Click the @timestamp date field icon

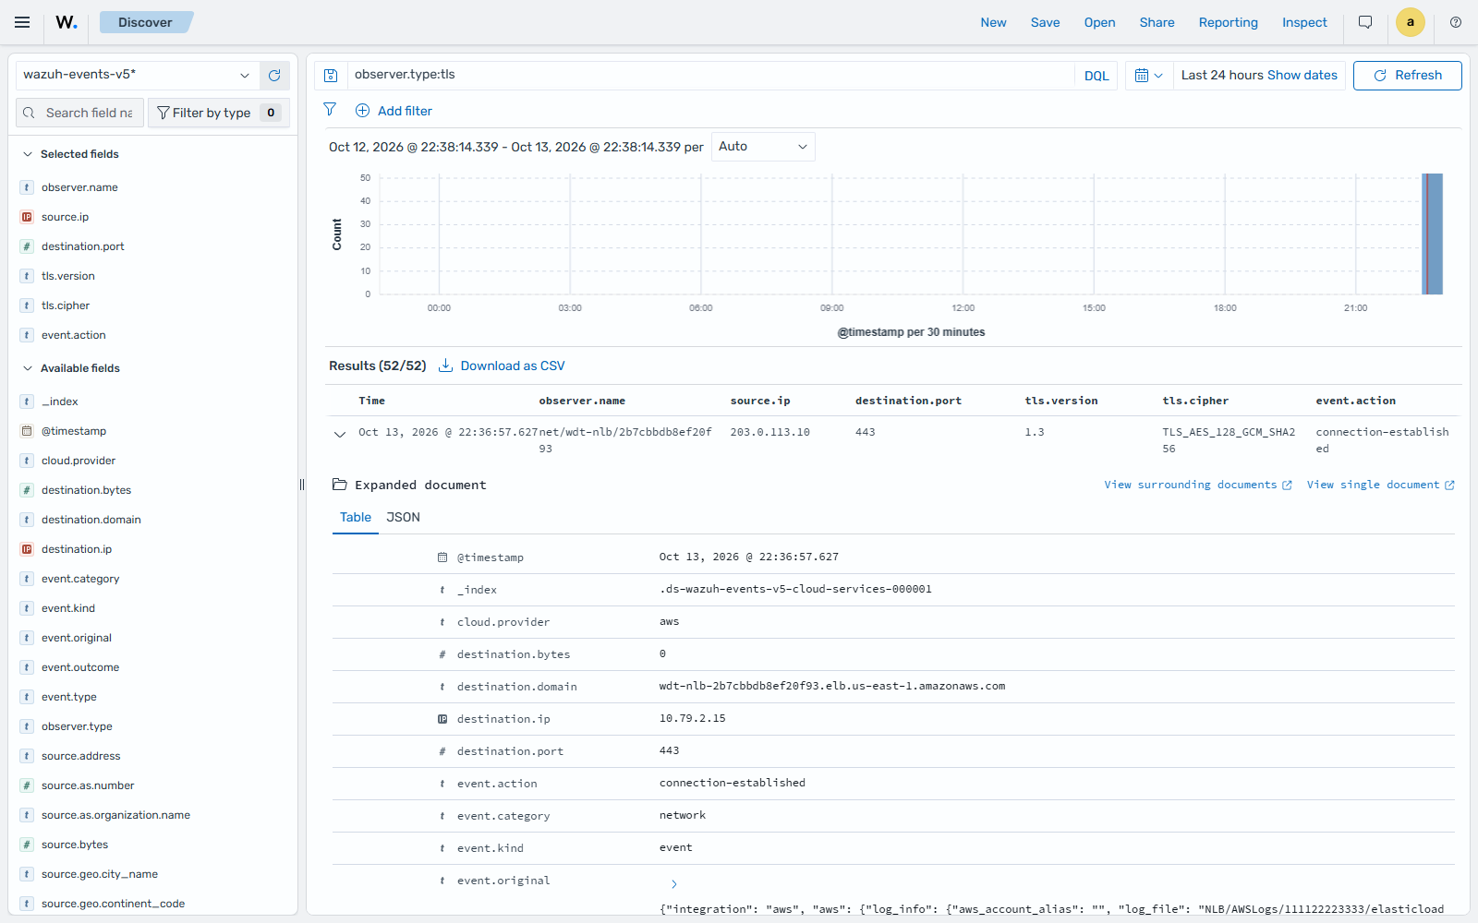coord(27,431)
